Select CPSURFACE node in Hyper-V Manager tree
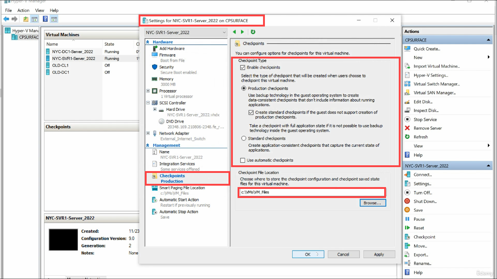497x279 pixels. coord(29,37)
